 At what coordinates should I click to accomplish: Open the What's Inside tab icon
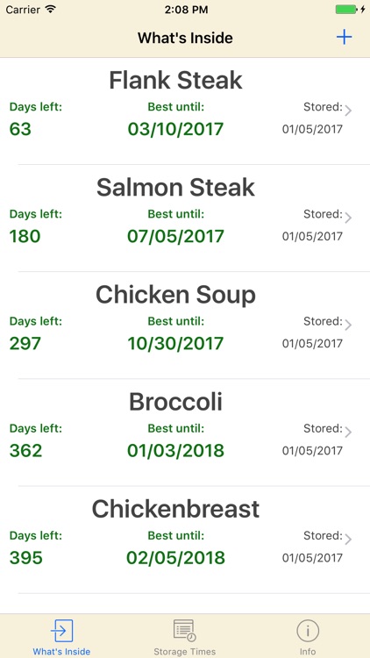(61, 631)
